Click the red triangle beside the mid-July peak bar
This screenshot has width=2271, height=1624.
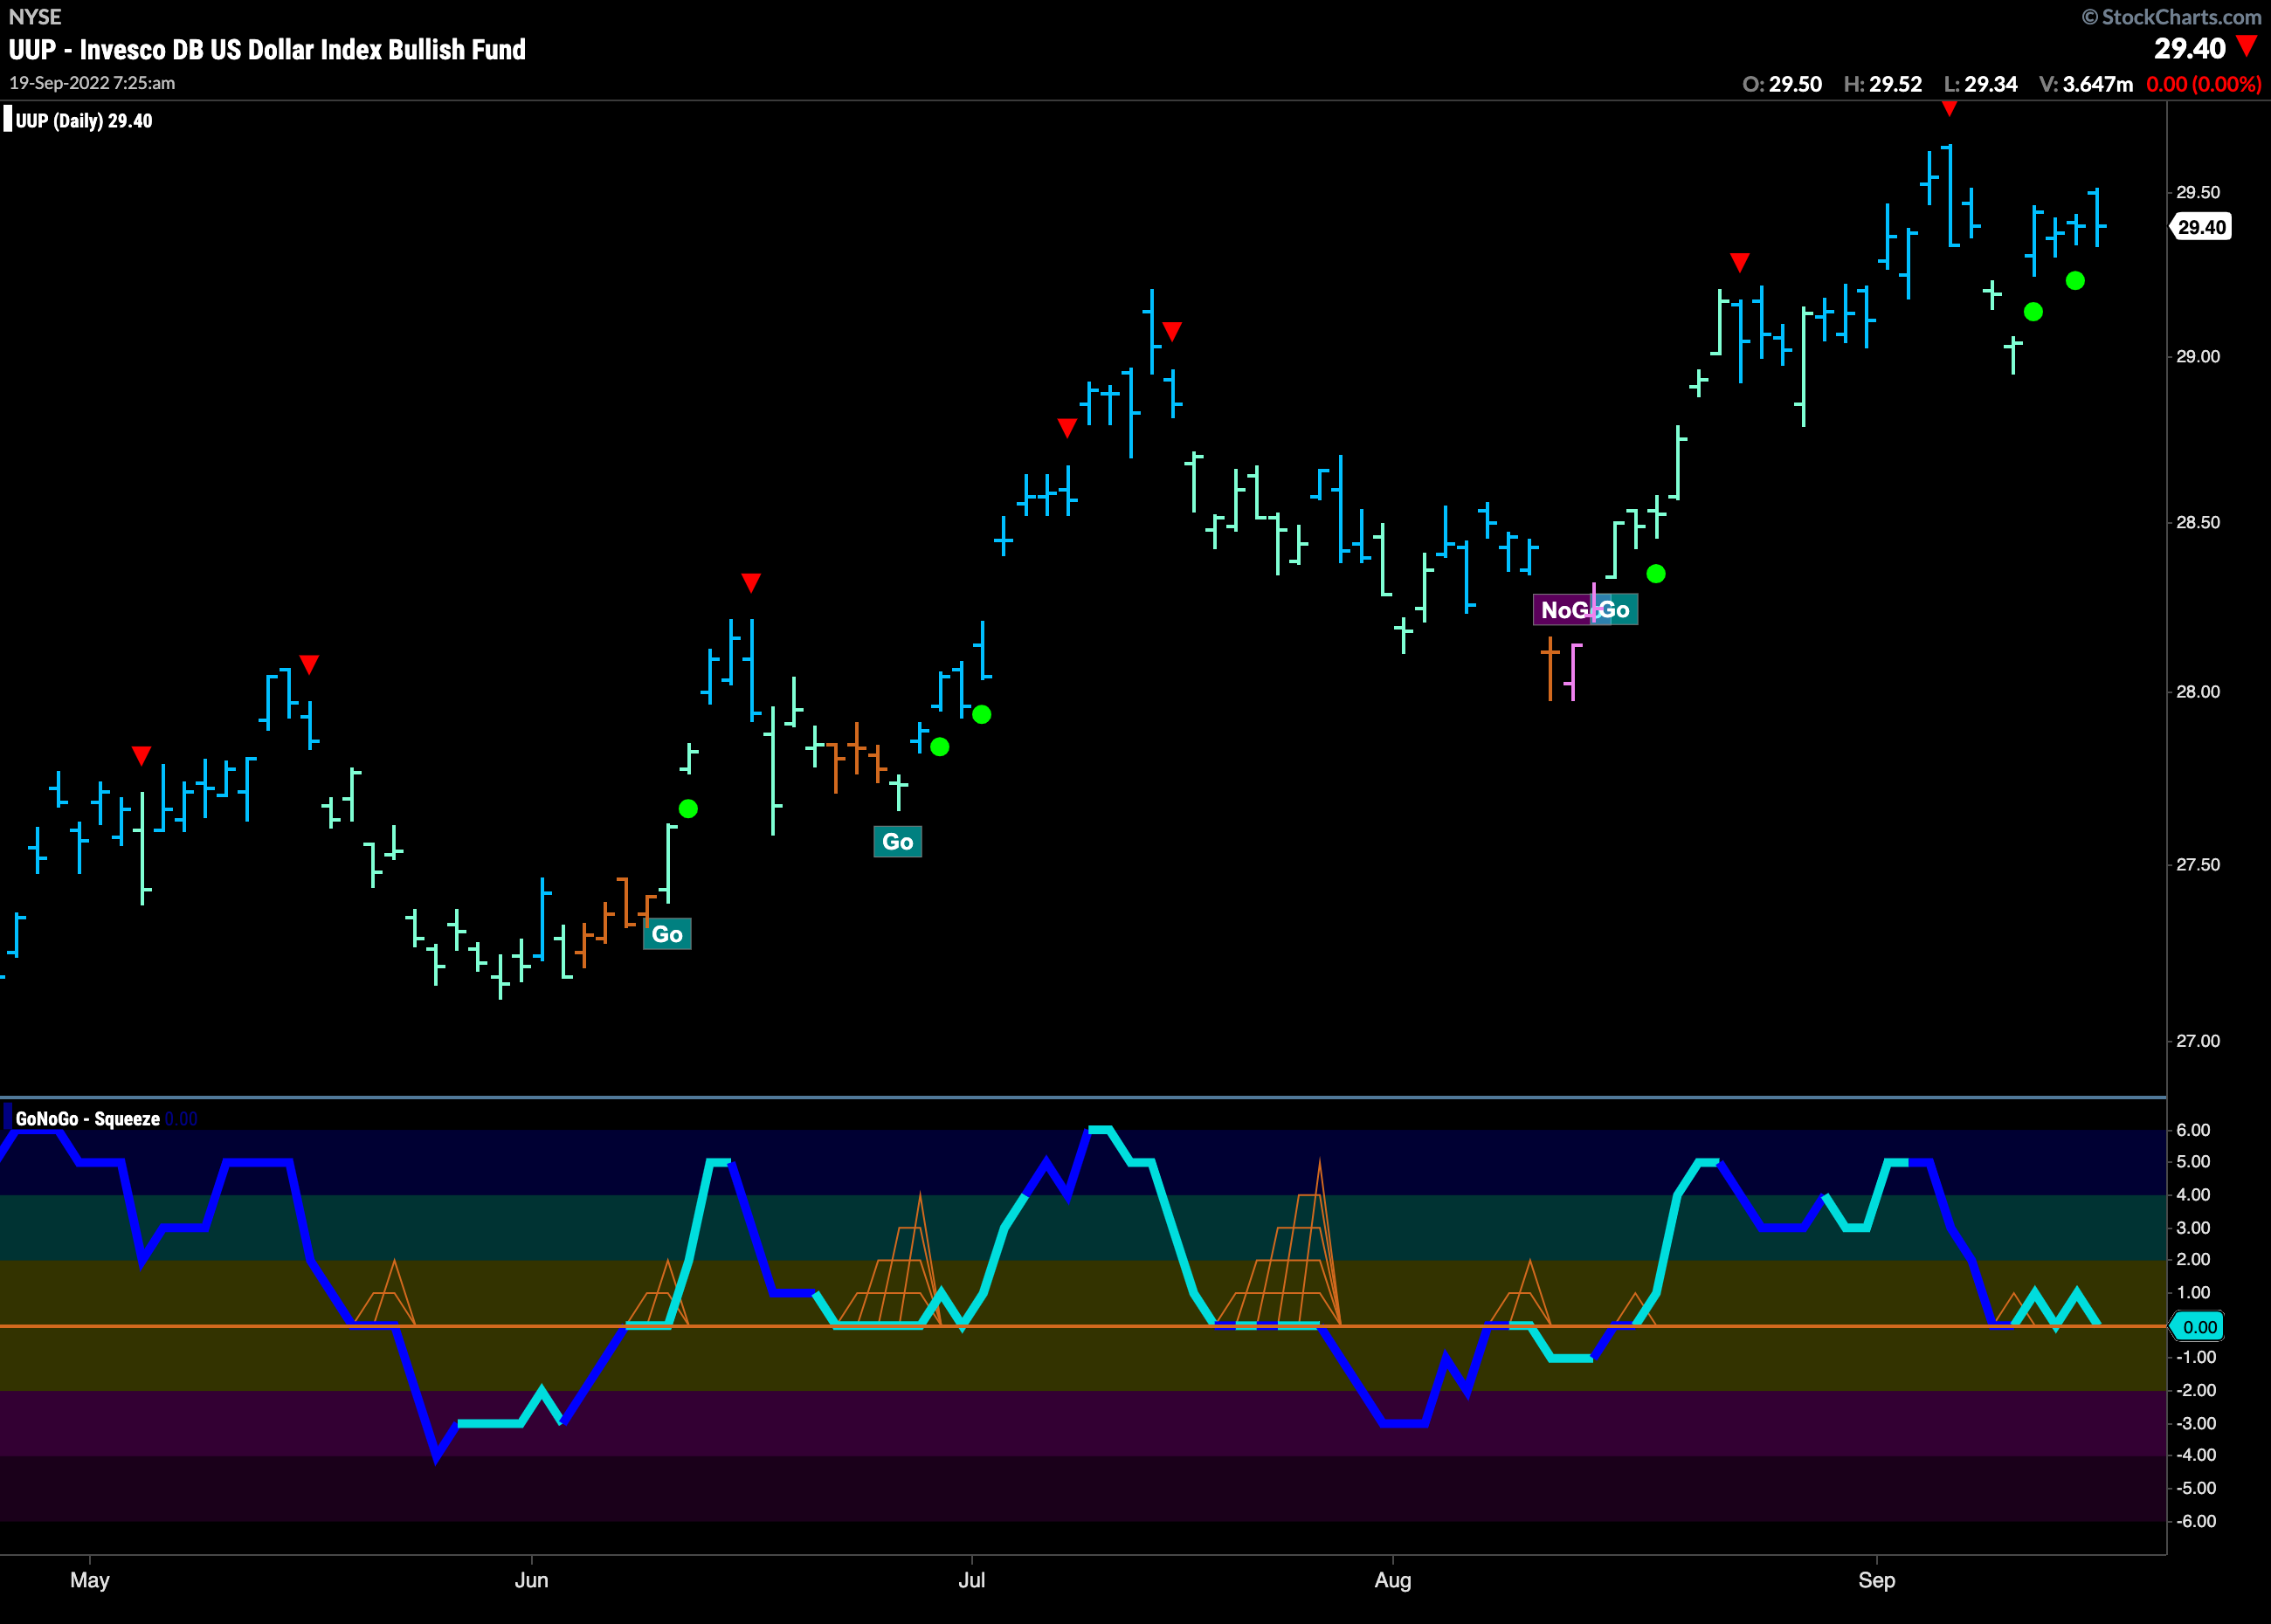pyautogui.click(x=1172, y=331)
